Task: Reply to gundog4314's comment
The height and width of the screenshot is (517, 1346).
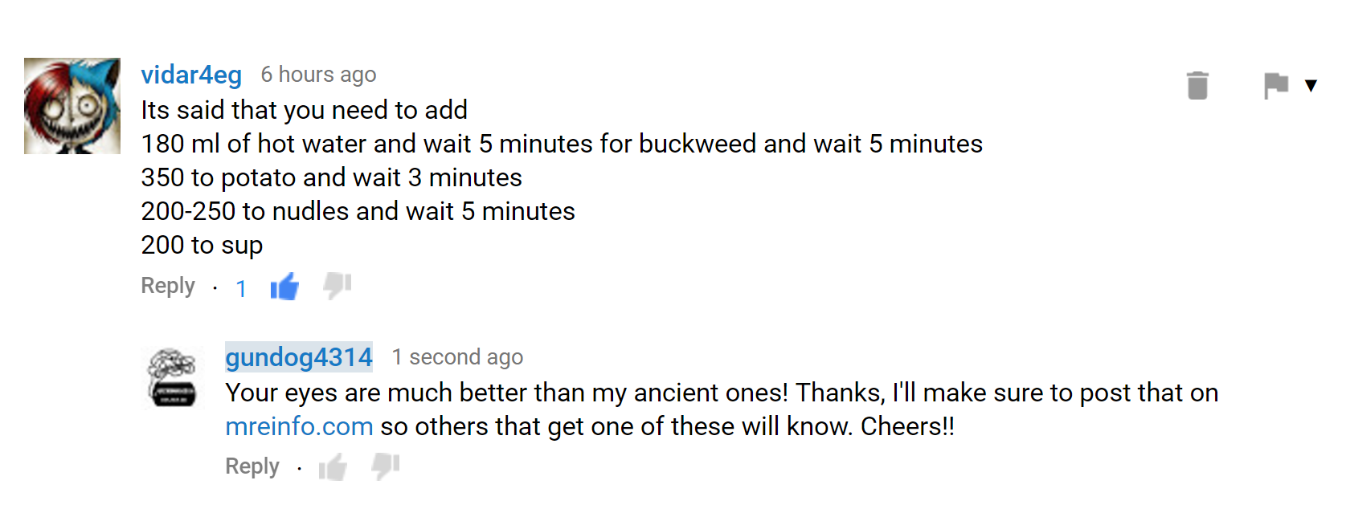Action: 252,466
